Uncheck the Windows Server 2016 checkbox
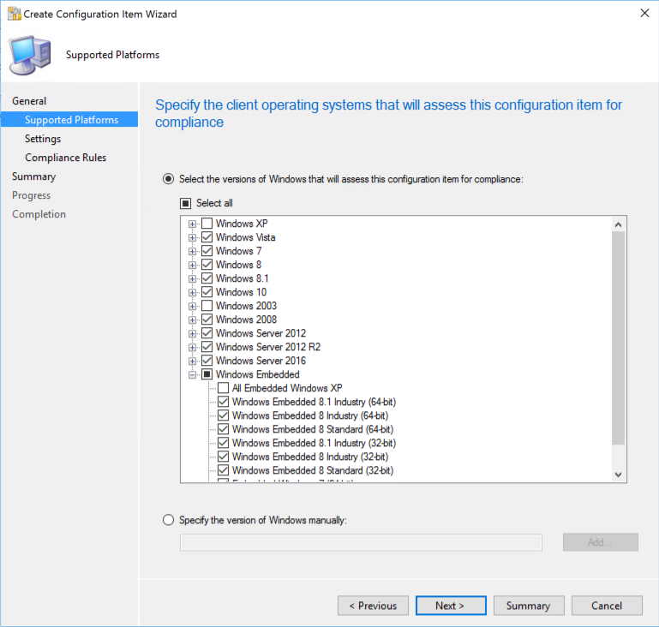 coord(207,361)
